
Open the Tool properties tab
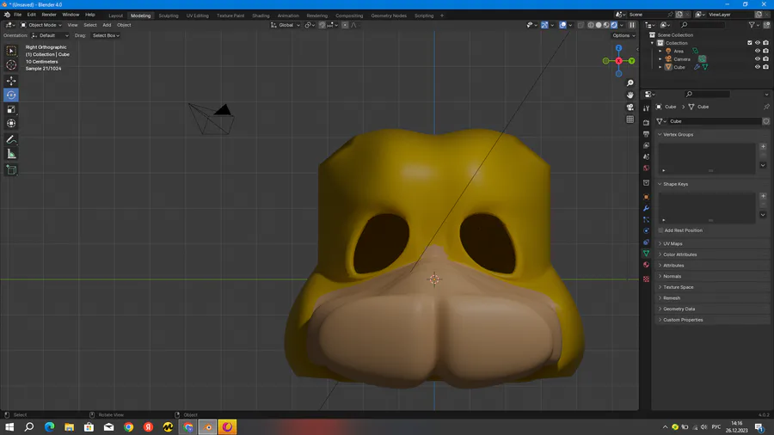[646, 108]
